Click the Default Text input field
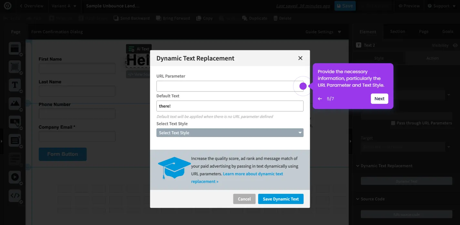460x225 pixels. point(230,106)
